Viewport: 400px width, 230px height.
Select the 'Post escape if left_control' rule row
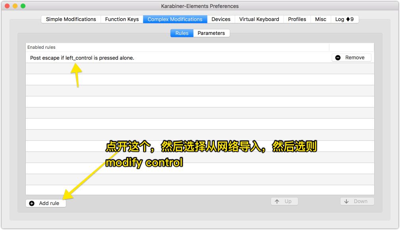(200, 57)
